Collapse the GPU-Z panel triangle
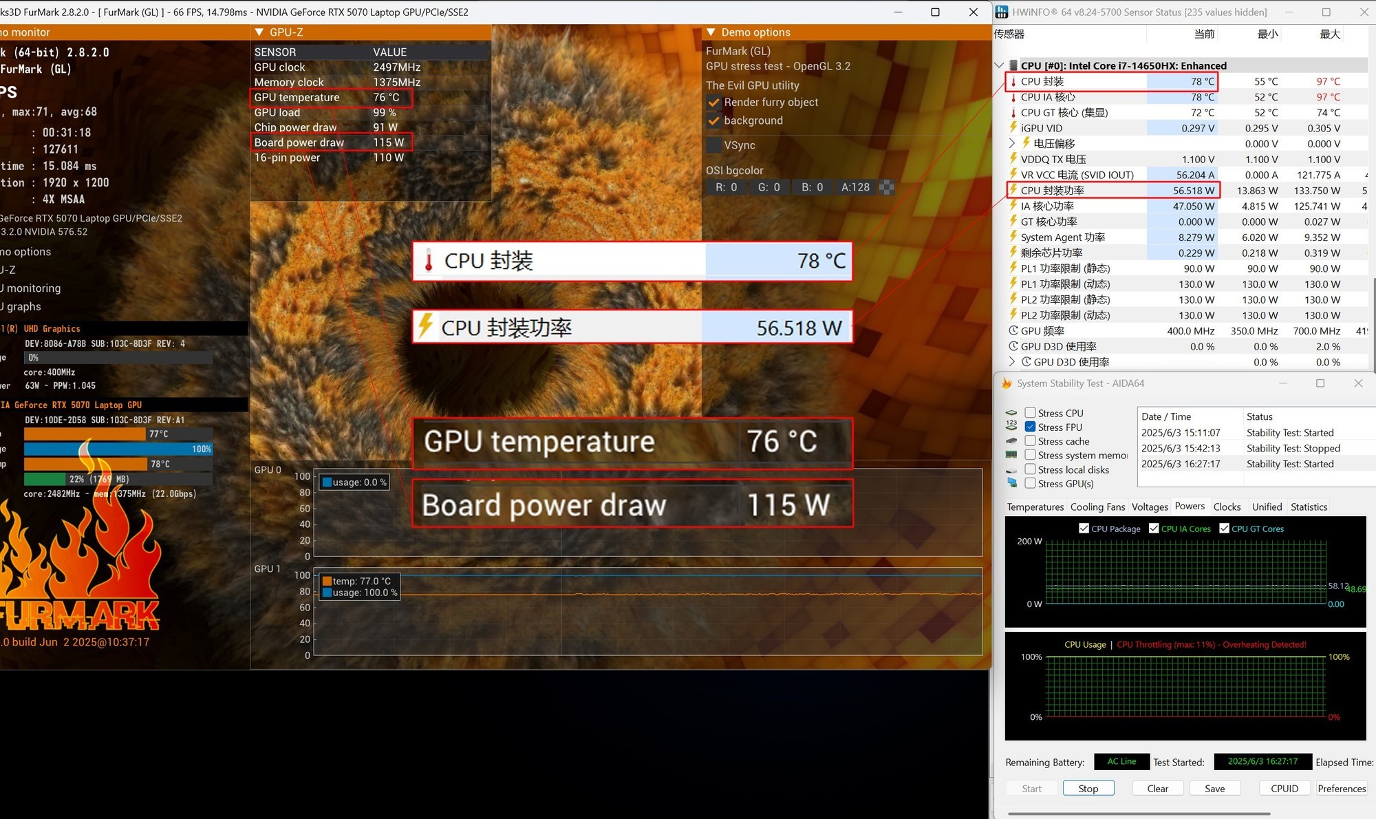 click(x=259, y=32)
